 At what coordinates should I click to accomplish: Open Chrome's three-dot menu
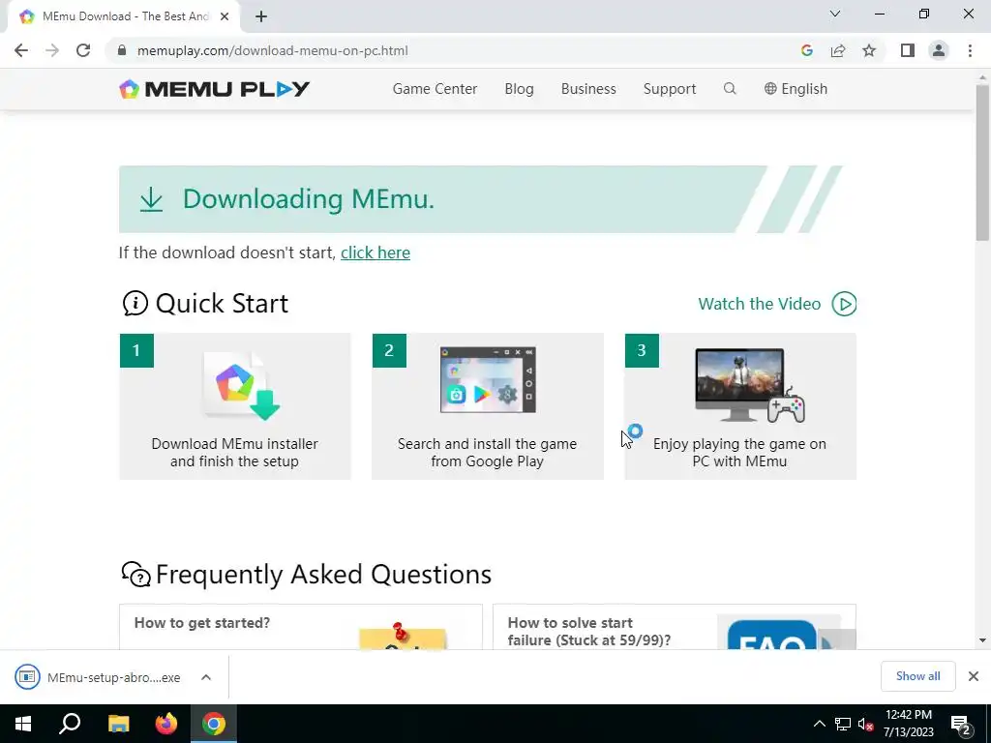click(970, 50)
